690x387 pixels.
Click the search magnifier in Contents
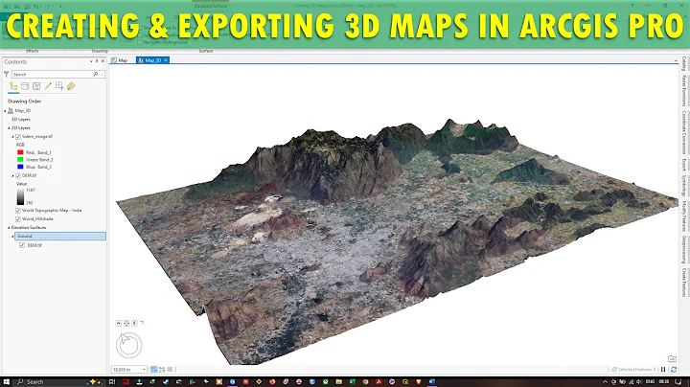[96, 75]
